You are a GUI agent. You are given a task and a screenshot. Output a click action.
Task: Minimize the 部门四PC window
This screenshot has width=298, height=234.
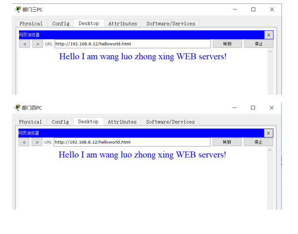[x=235, y=107]
